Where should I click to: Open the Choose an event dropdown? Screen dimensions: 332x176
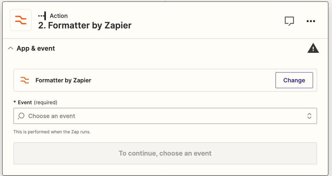click(x=165, y=116)
